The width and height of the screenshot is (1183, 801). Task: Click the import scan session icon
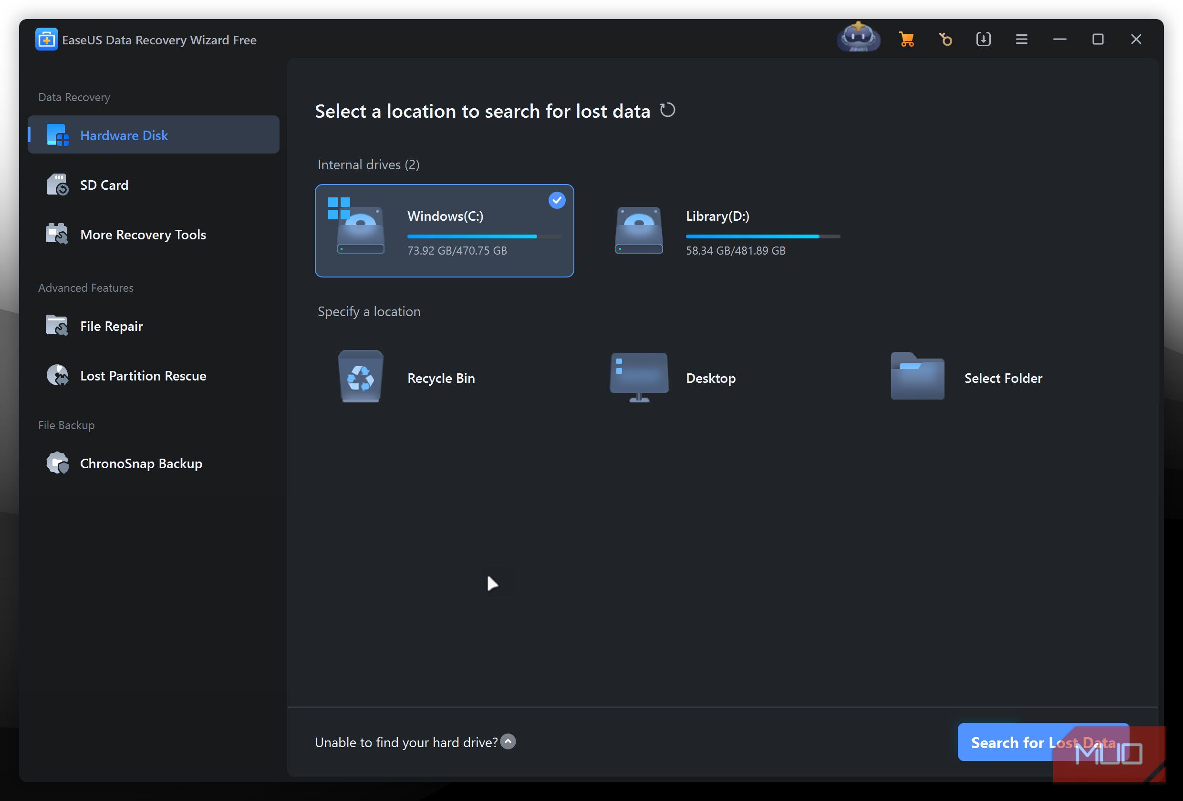[984, 39]
